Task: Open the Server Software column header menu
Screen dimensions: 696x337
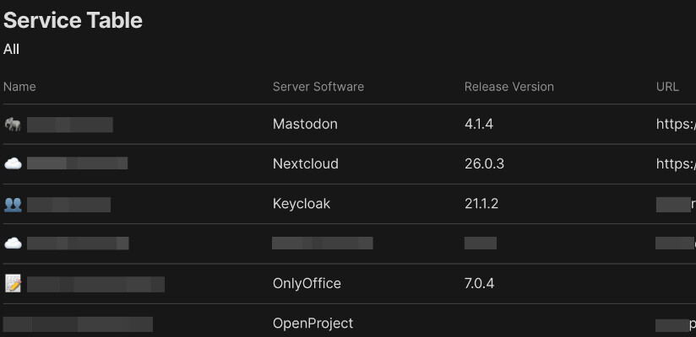Action: pos(318,87)
